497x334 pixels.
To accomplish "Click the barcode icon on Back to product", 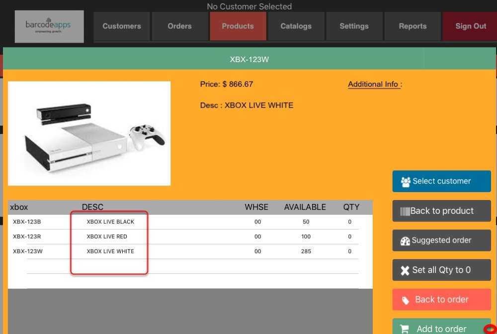I will tap(405, 211).
